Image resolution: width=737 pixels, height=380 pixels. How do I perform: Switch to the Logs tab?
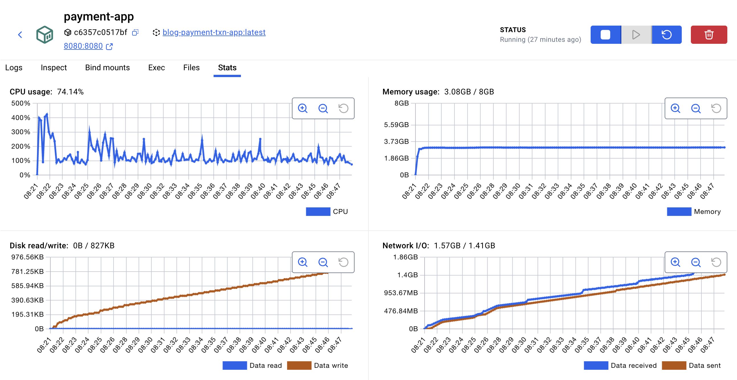(x=14, y=67)
